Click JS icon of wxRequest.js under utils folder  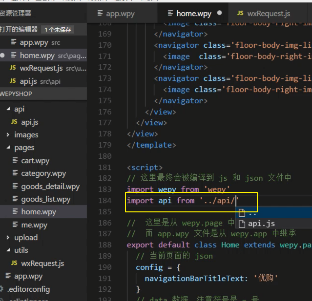[x=14, y=263]
